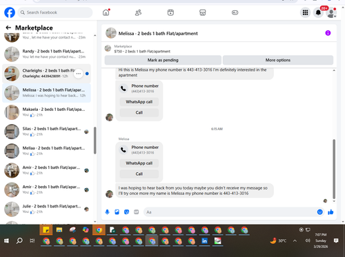
Task: Open Silas's conversation in the list
Action: point(46,132)
